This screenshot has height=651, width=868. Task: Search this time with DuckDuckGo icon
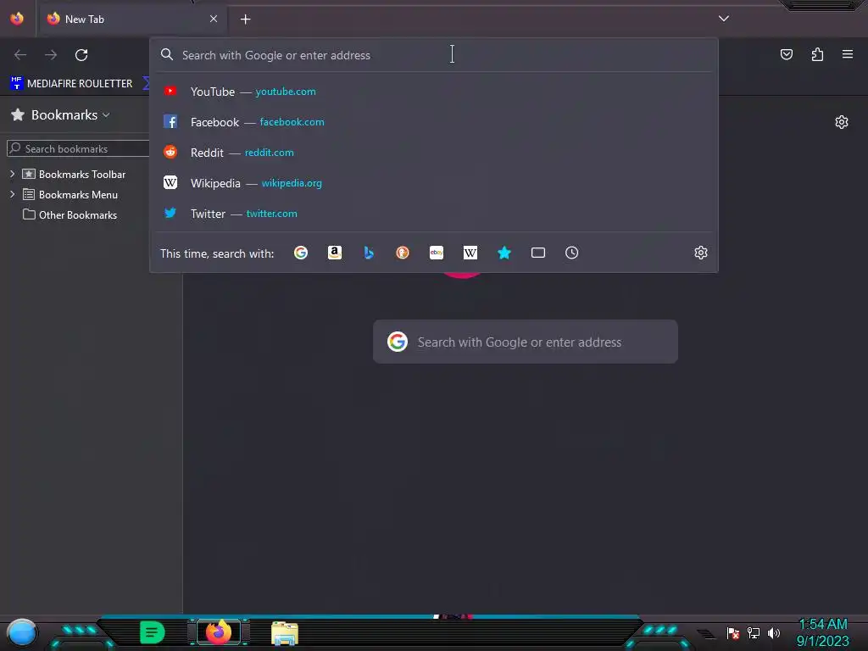click(403, 253)
